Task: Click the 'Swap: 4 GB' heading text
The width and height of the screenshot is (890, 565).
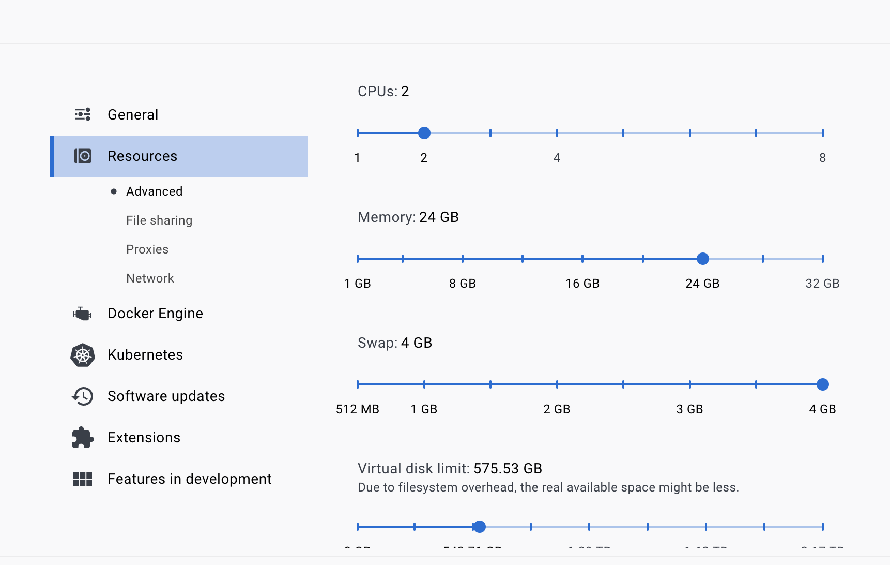Action: click(x=395, y=343)
